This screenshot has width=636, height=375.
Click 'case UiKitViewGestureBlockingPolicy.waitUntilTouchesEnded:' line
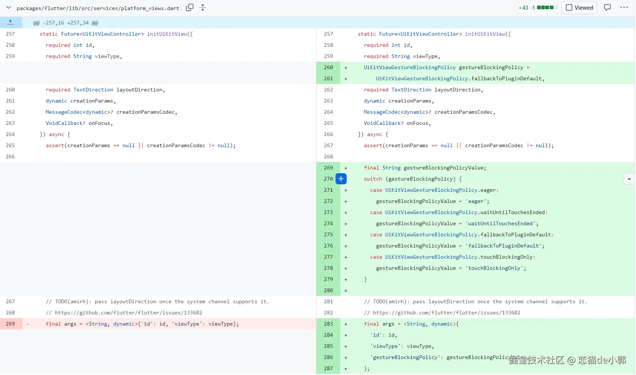coord(459,212)
